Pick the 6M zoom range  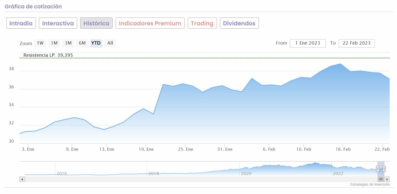[82, 43]
